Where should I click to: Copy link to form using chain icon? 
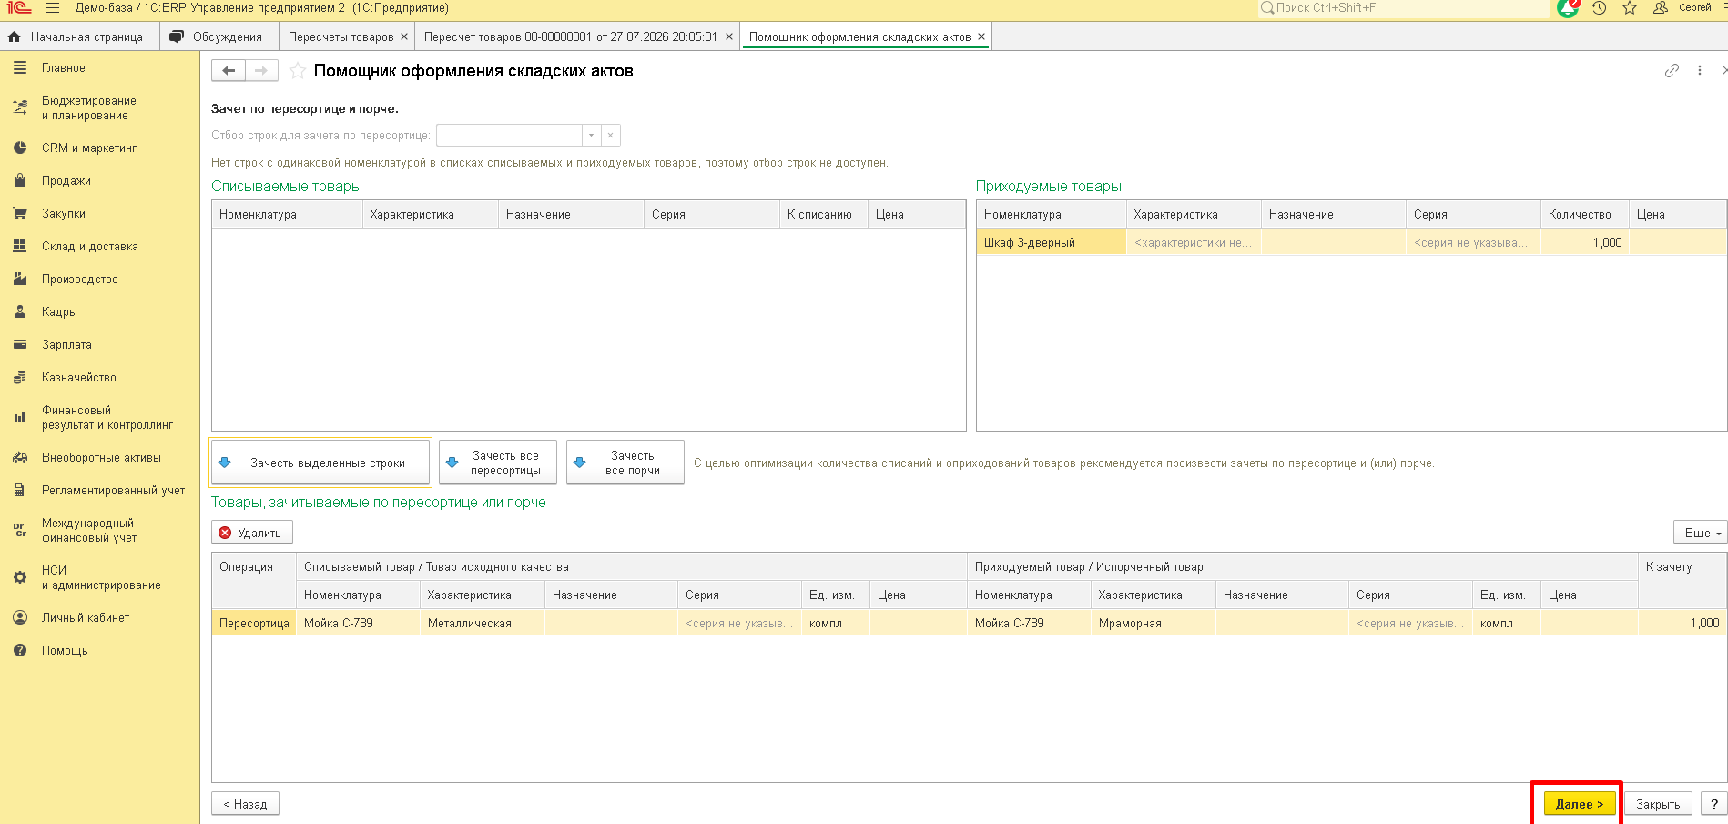1672,71
